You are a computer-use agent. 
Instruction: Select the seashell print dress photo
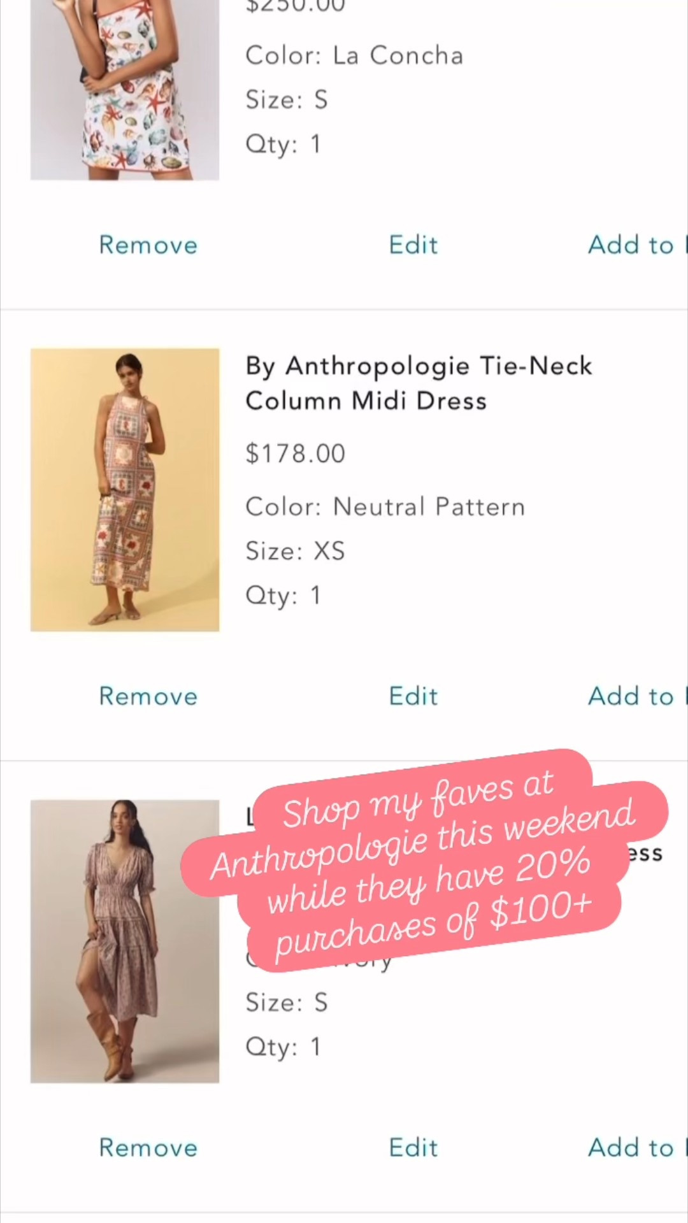coord(124,89)
